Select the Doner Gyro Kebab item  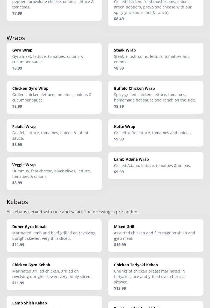coord(54,235)
